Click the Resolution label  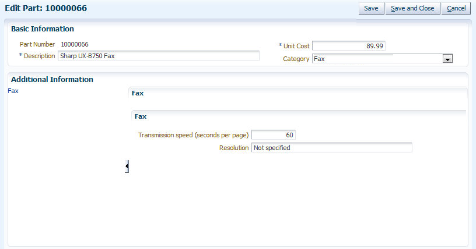[x=234, y=148]
